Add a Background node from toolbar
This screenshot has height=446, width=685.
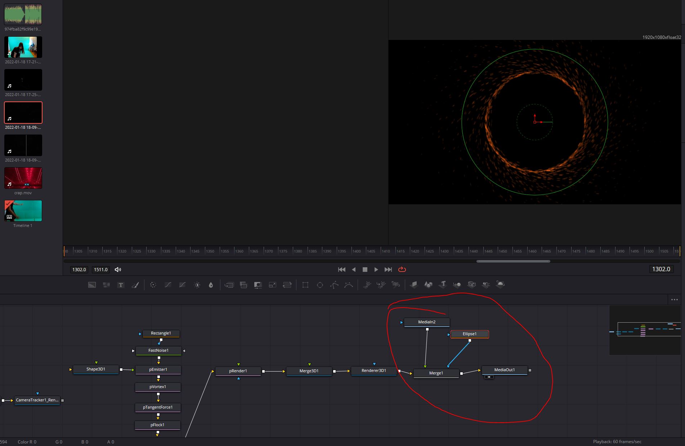[92, 285]
